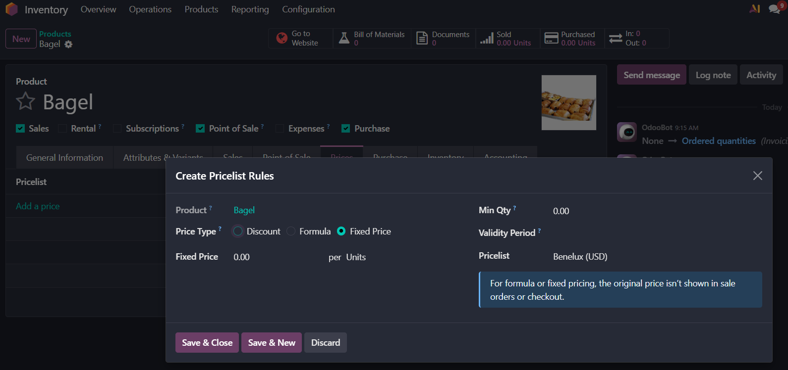Image resolution: width=788 pixels, height=370 pixels.
Task: Click the In/Out transfer arrows icon
Action: tap(616, 38)
